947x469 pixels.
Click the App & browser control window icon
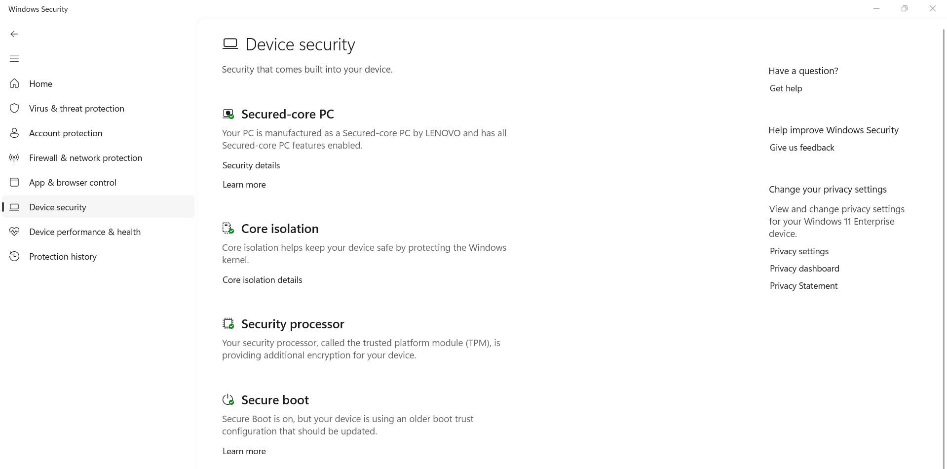(x=14, y=182)
